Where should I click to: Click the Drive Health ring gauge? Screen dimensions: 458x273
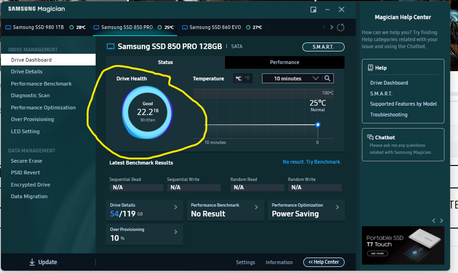147,112
